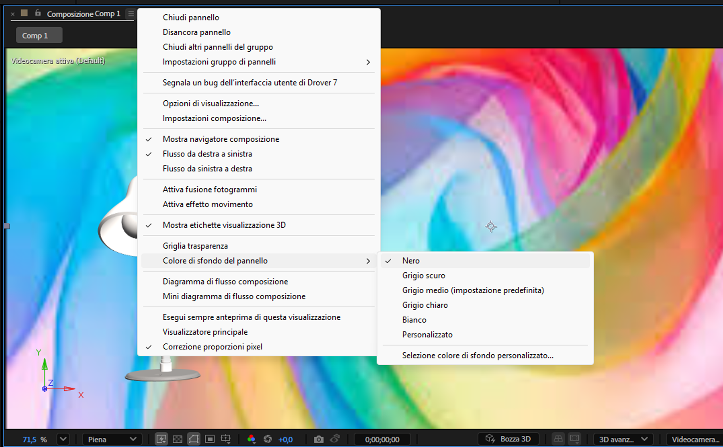This screenshot has height=447, width=723.
Task: Enable the Fast Previews lightning icon
Action: tap(161, 439)
